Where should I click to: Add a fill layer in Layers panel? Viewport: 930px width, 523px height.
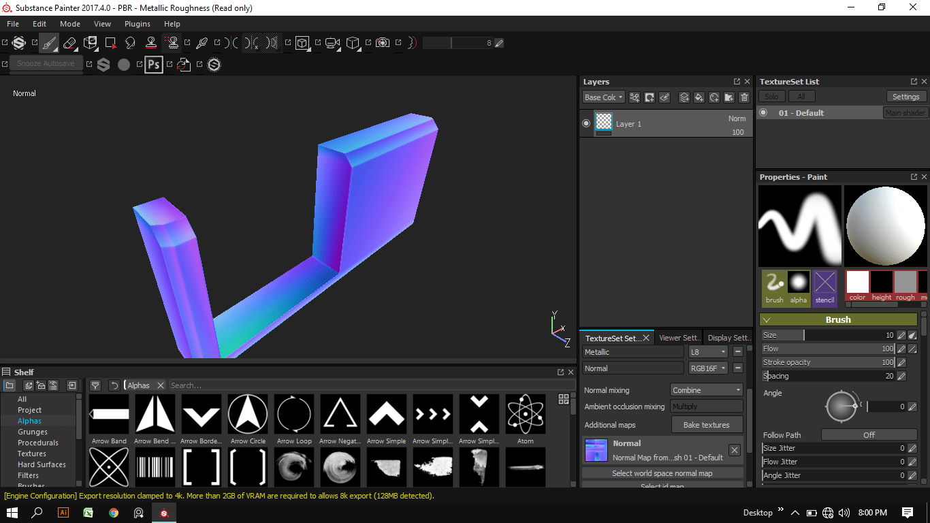(x=699, y=97)
